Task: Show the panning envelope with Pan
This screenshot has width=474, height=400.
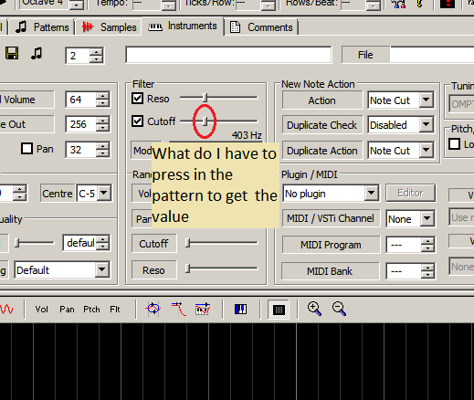Action: pyautogui.click(x=67, y=310)
